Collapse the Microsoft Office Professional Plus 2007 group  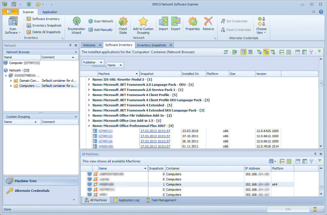coord(89,126)
